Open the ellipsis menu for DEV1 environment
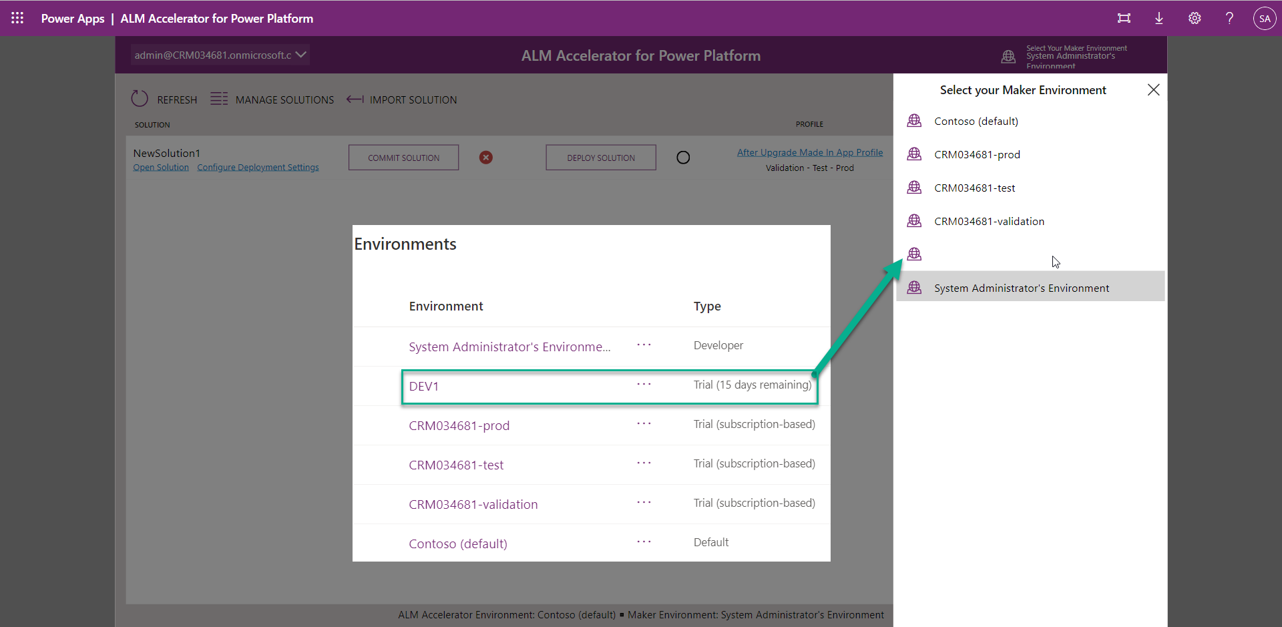This screenshot has width=1282, height=627. [644, 385]
